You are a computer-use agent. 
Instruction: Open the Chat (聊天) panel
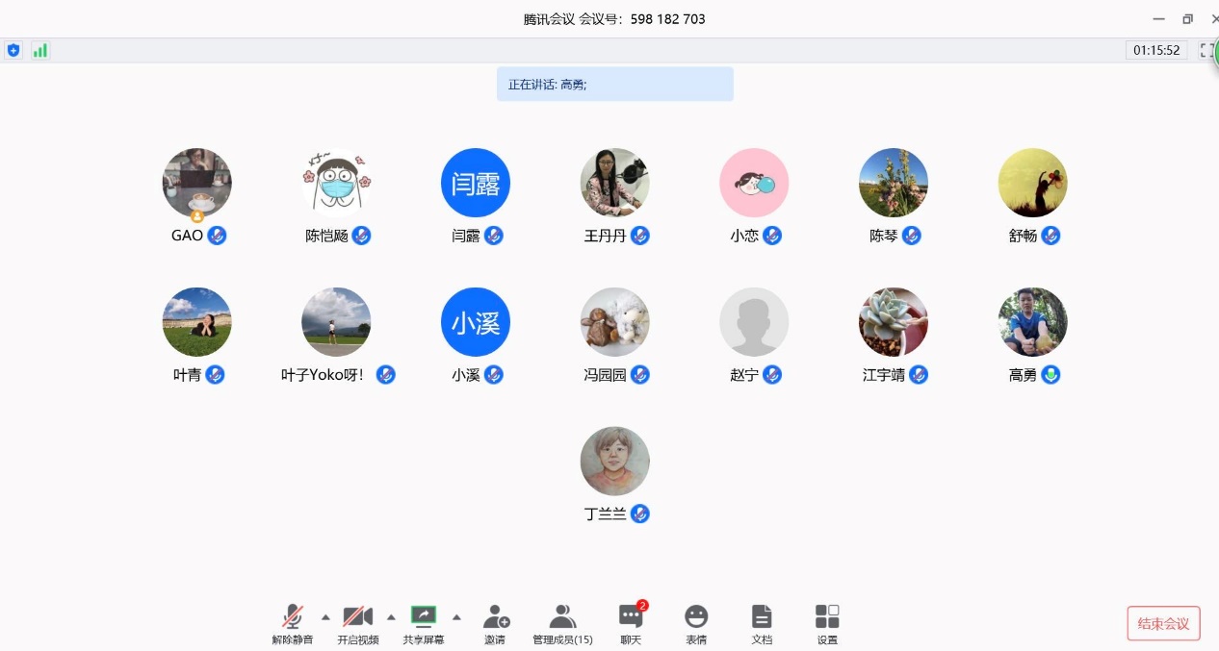(631, 624)
